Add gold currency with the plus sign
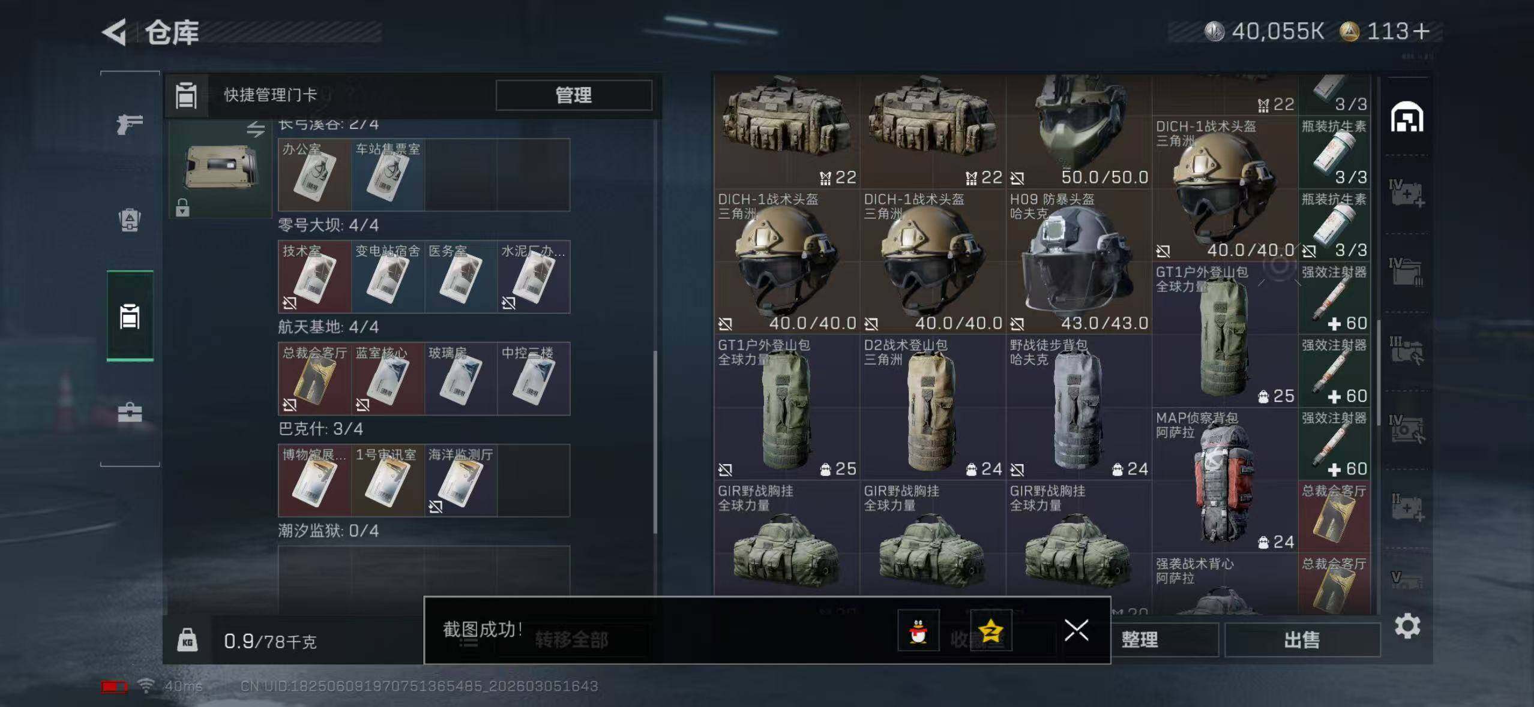This screenshot has height=707, width=1534. [1421, 31]
